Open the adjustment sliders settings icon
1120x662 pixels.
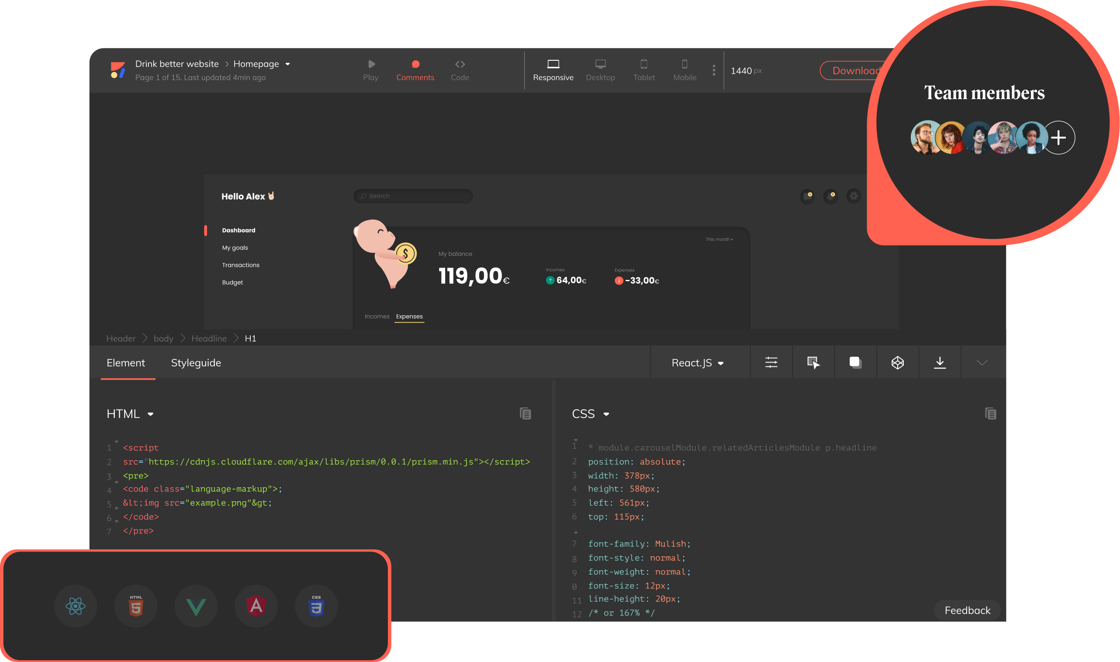771,363
